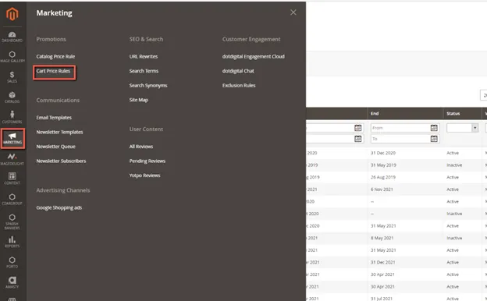Viewport: 487px width, 301px height.
Task: Open the Image Gallery sidebar item
Action: 12,57
